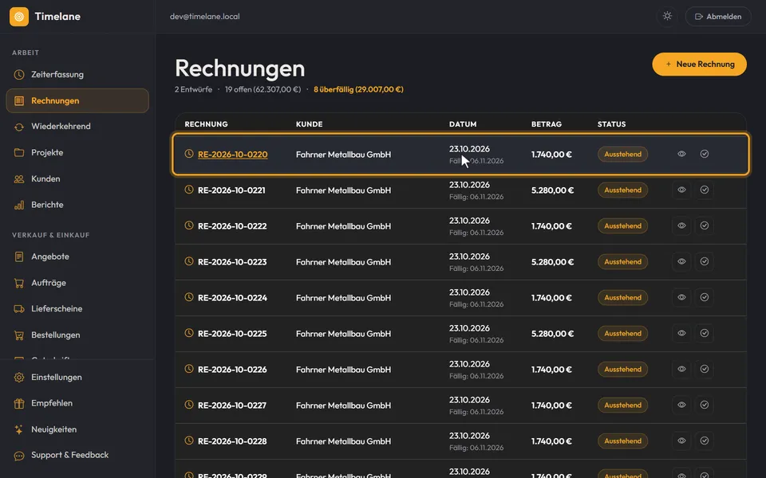Screen dimensions: 766x478
Task: Select Rechnungen in the sidebar
Action: coord(77,101)
